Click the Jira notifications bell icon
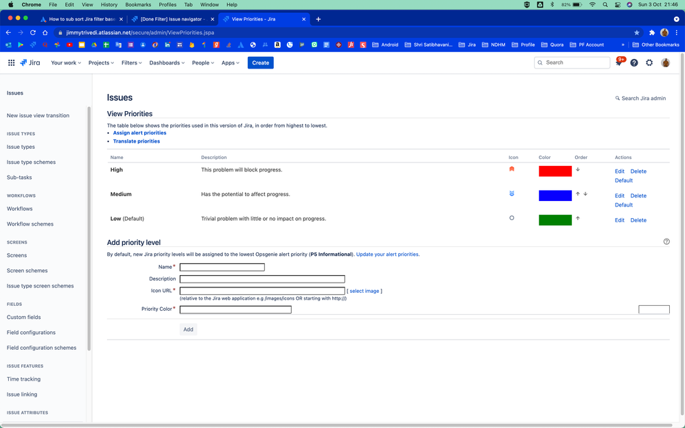The width and height of the screenshot is (685, 428). [619, 62]
